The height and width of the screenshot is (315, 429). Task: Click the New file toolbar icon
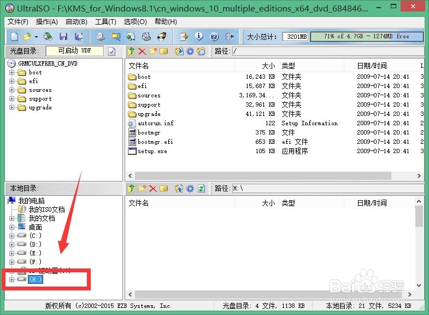click(x=14, y=37)
